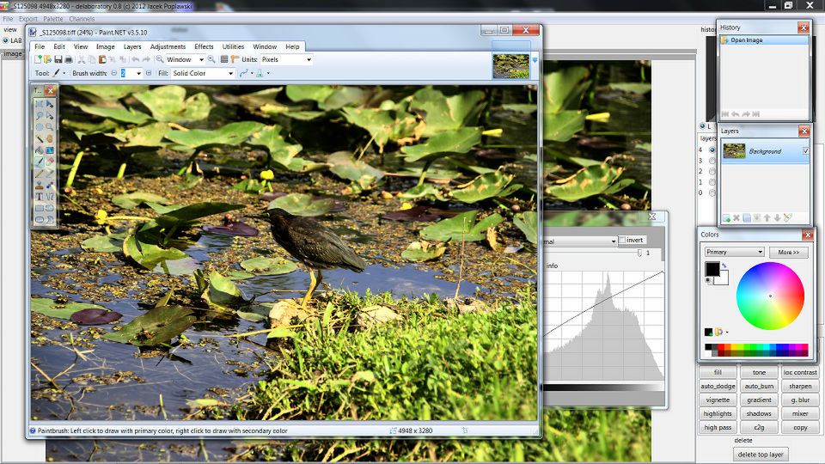Viewport: 825px width, 464px height.
Task: Open Paint.NET Layers menu
Action: pos(132,46)
